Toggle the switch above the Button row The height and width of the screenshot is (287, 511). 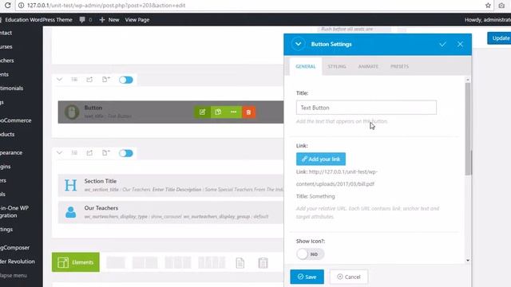pyautogui.click(x=126, y=80)
